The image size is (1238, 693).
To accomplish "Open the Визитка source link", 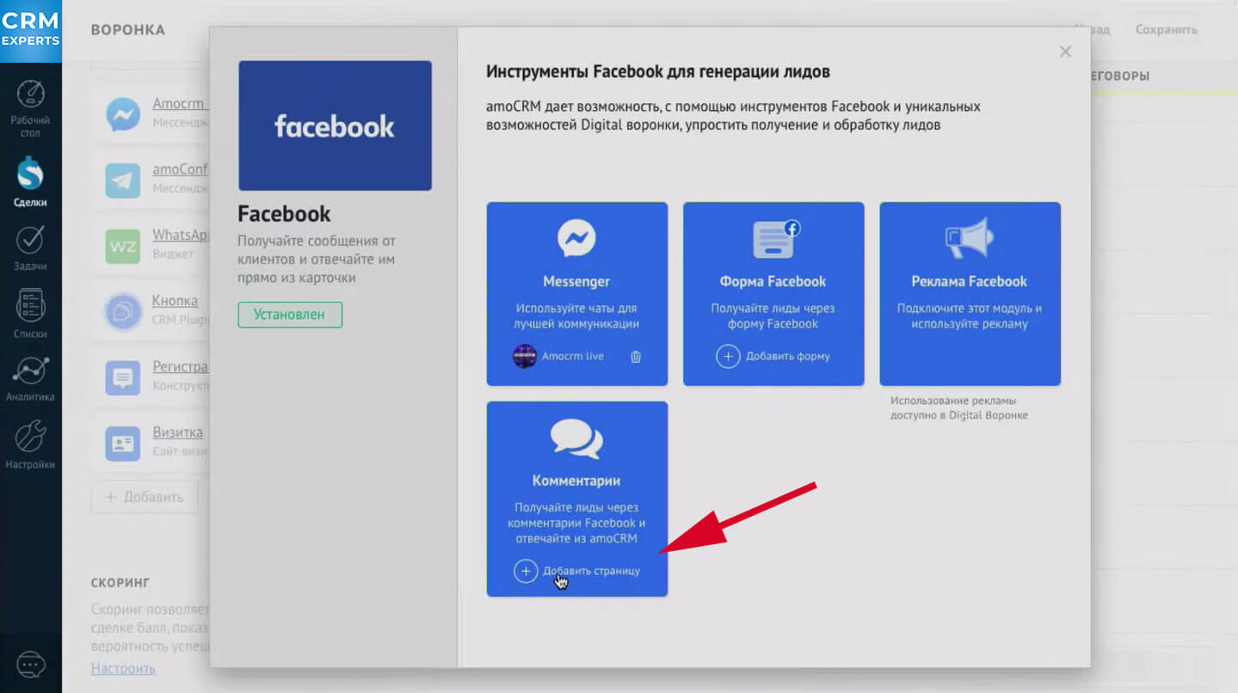I will pos(177,432).
